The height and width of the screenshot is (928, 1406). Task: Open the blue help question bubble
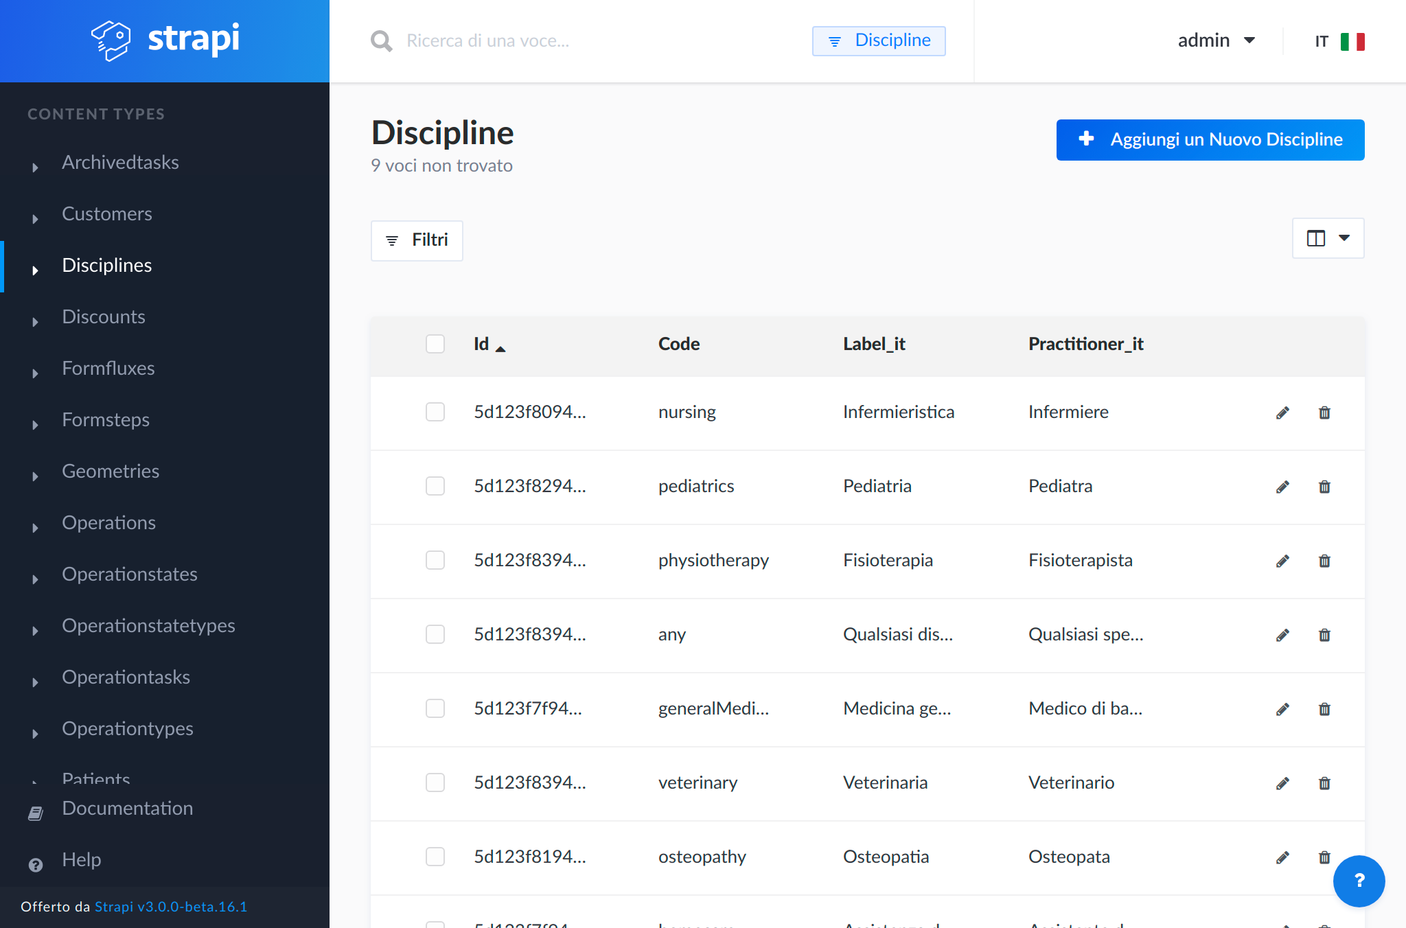point(1359,881)
